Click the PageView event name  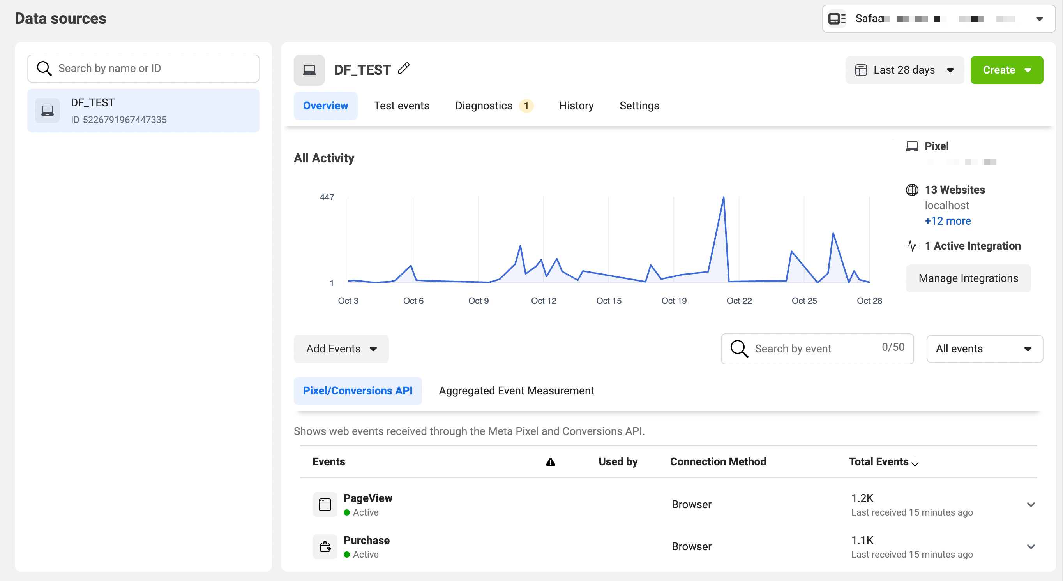coord(368,498)
